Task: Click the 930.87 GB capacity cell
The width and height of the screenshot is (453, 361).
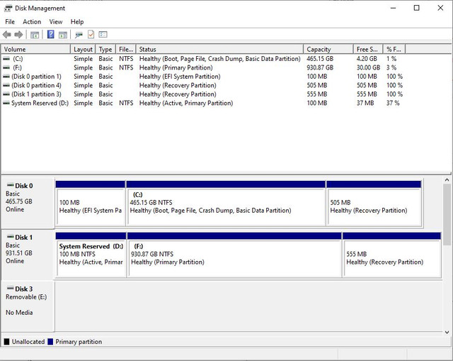Action: coord(320,67)
